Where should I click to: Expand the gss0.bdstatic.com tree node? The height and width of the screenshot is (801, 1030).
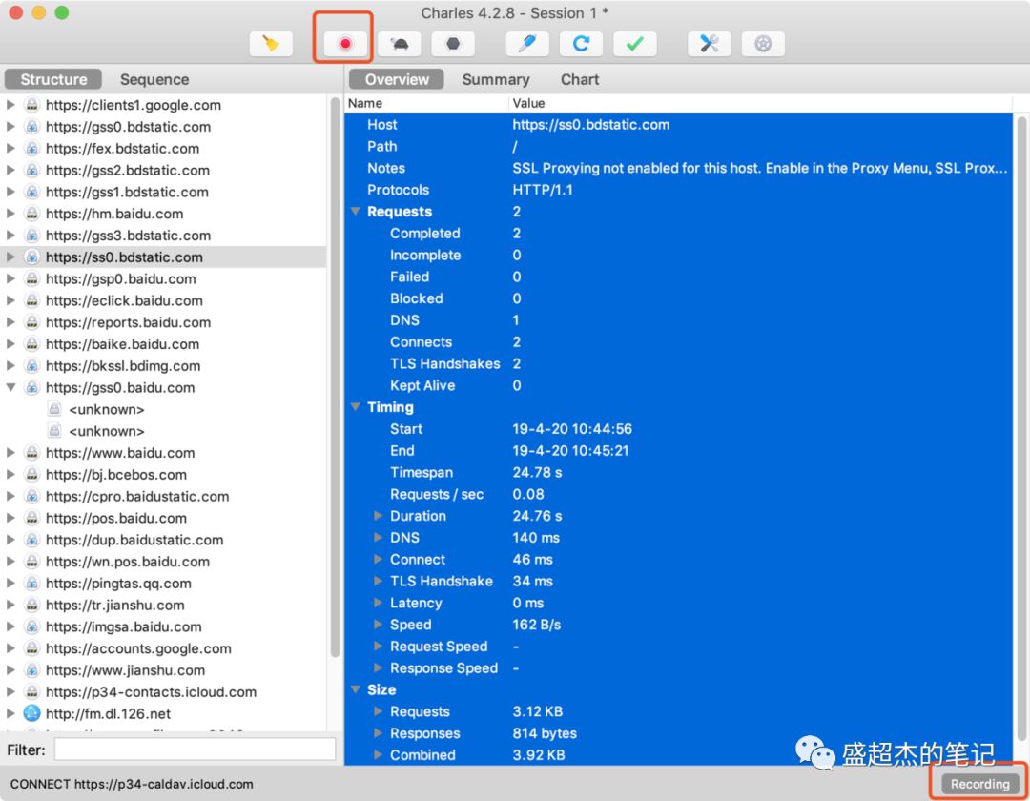coord(10,126)
